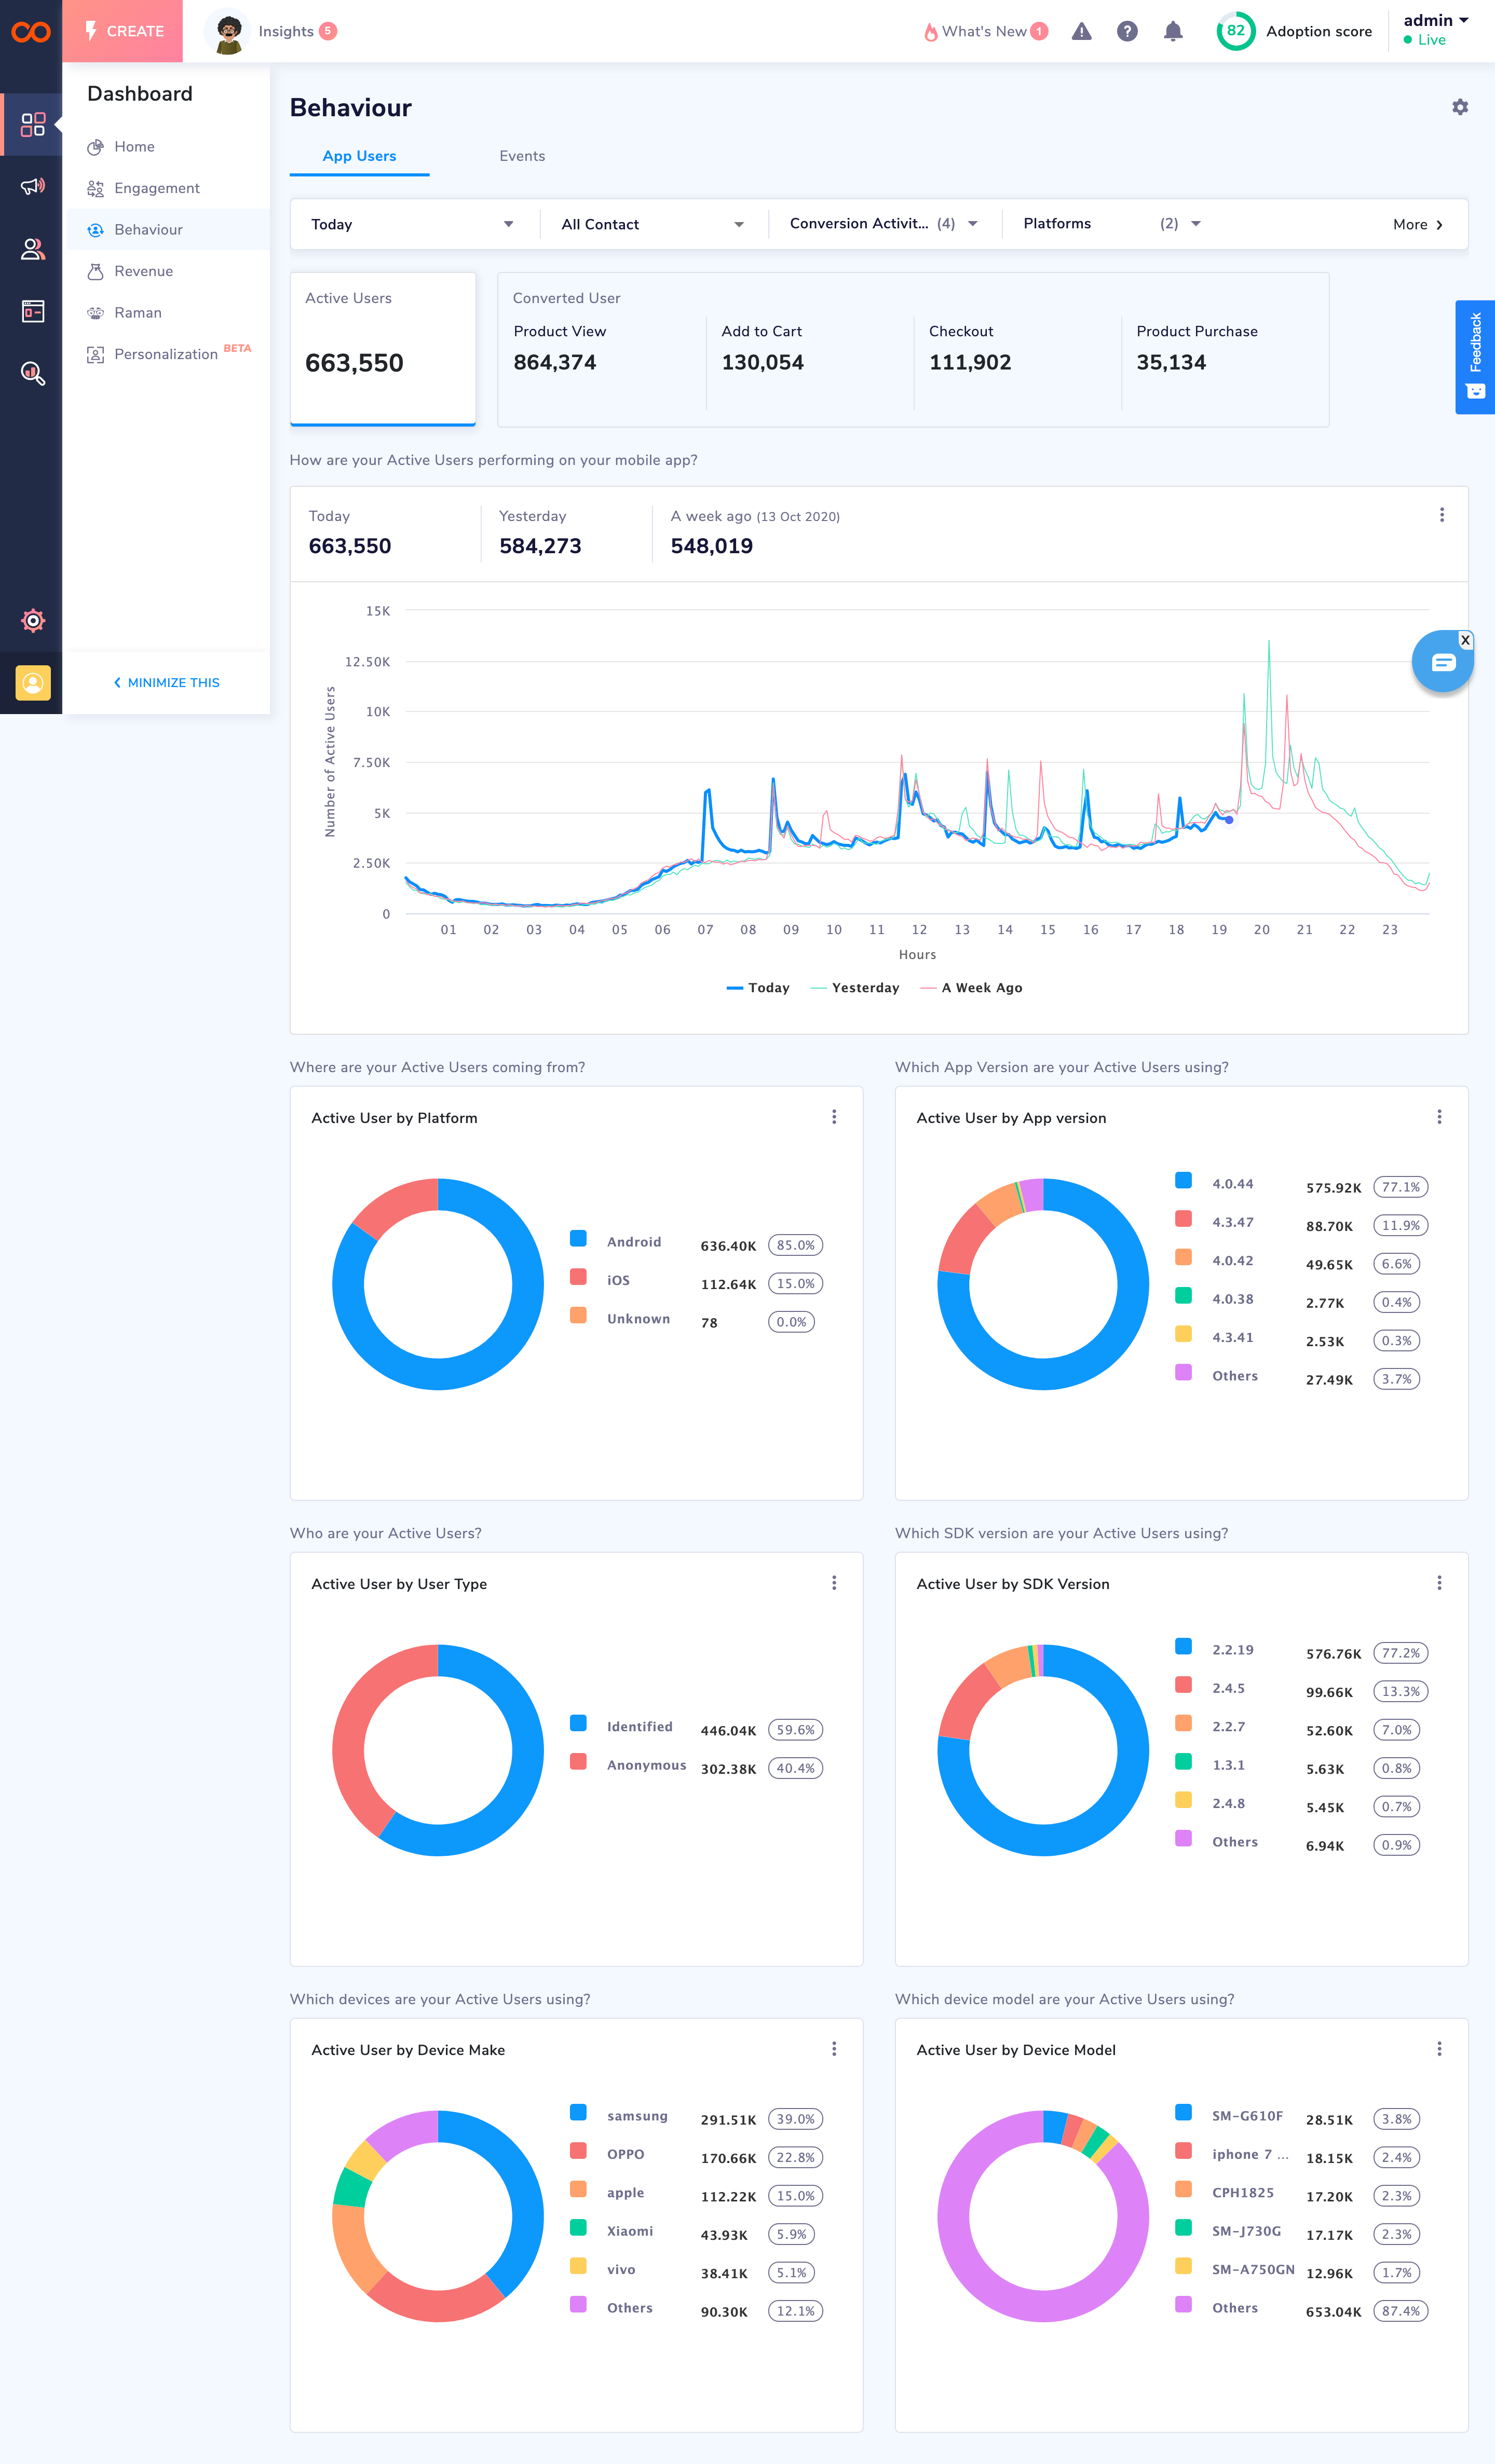Click the warning alert triangle icon
Viewport: 1495px width, 2464px height.
1081,31
